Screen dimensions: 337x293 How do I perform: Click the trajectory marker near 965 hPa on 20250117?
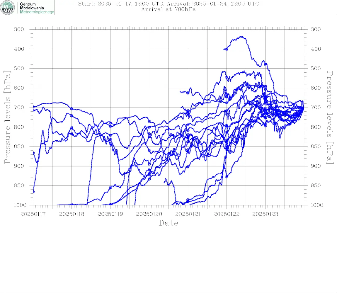33,192
